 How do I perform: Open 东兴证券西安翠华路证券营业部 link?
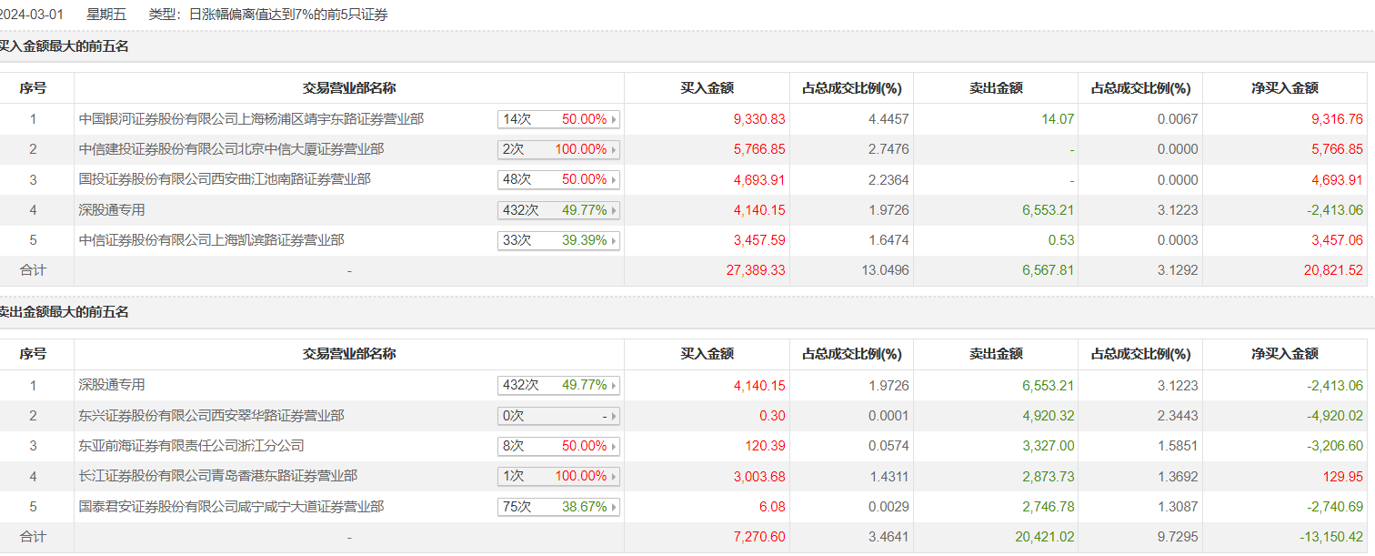click(x=212, y=416)
